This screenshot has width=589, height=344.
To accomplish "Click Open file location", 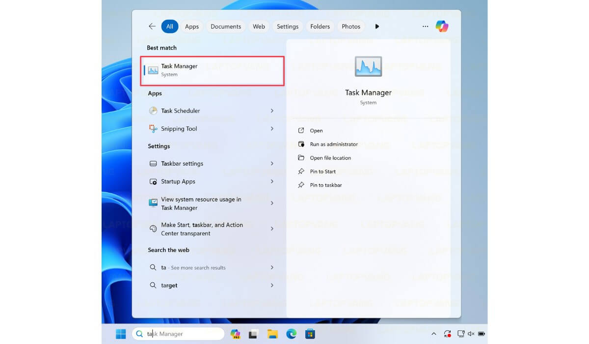I will 330,158.
